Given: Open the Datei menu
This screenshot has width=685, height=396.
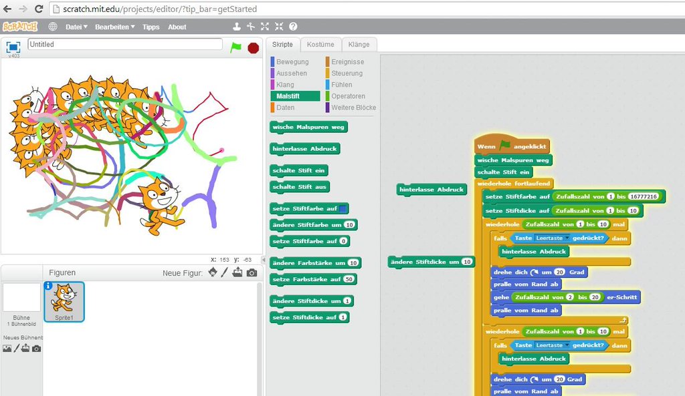Looking at the screenshot, I should (76, 27).
